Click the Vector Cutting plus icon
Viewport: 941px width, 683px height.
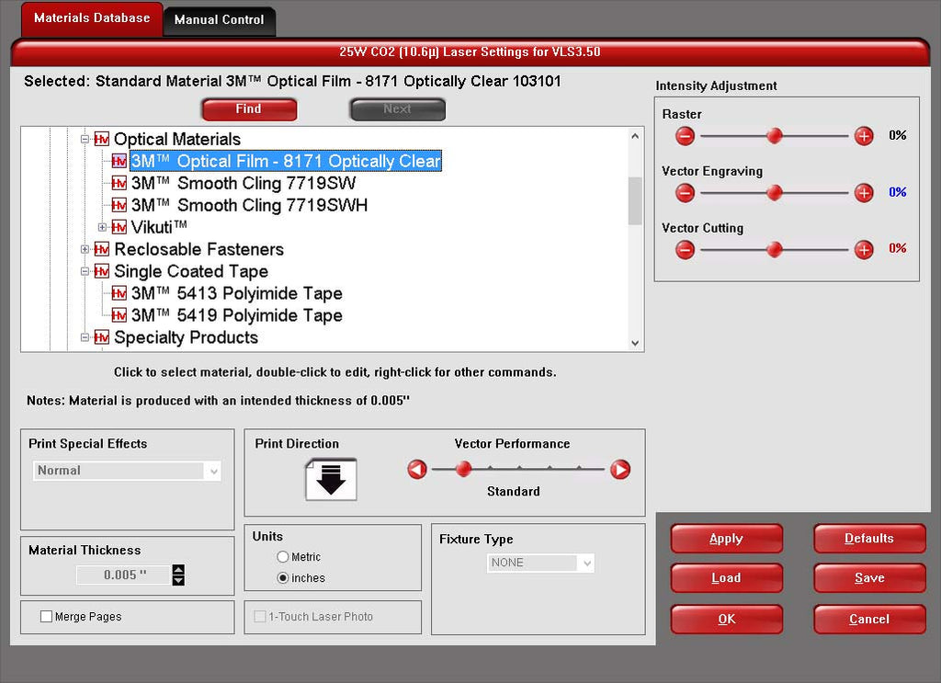(864, 249)
